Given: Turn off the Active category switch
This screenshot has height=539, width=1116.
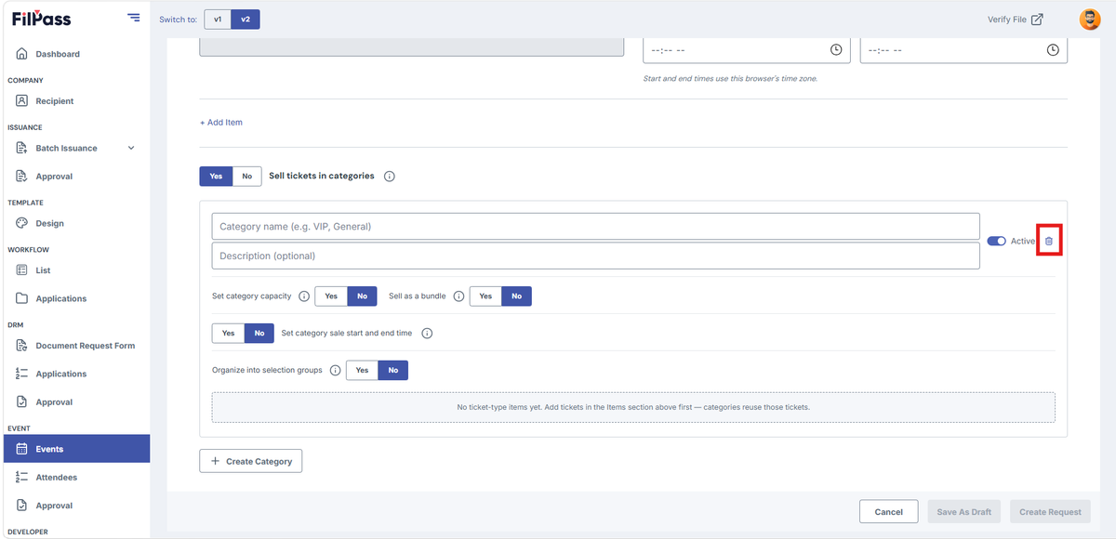Looking at the screenshot, I should tap(996, 241).
